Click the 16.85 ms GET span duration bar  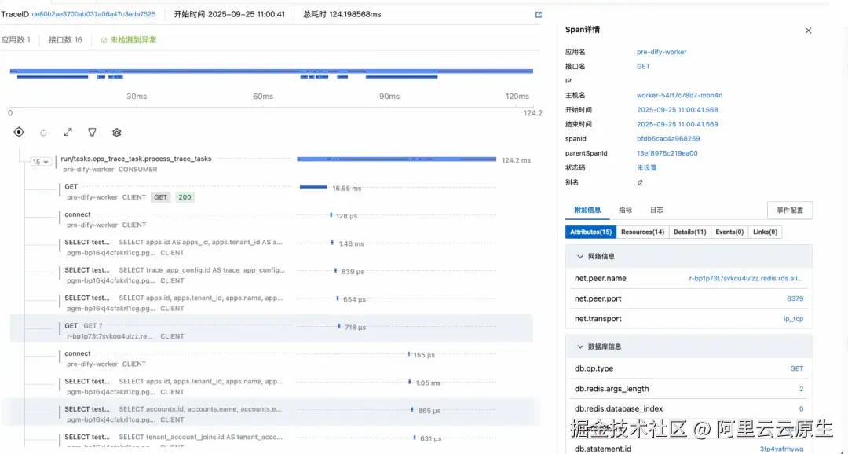click(313, 187)
